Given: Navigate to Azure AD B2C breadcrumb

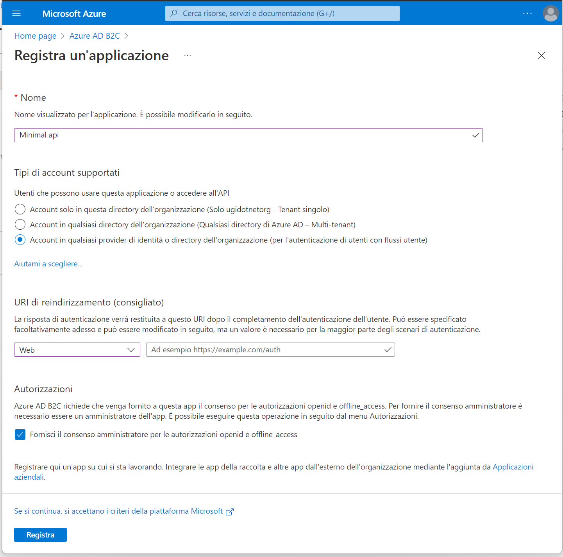Looking at the screenshot, I should pos(94,36).
